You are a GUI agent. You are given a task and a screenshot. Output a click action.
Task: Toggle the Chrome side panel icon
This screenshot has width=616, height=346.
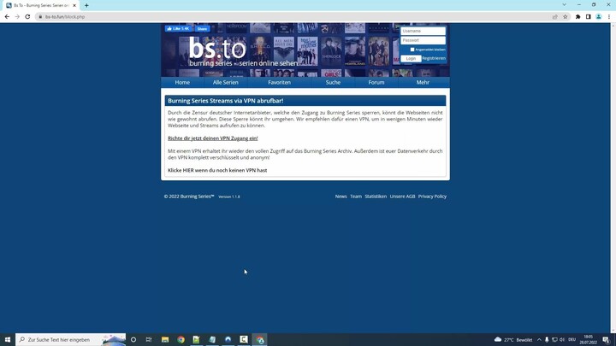pos(588,17)
